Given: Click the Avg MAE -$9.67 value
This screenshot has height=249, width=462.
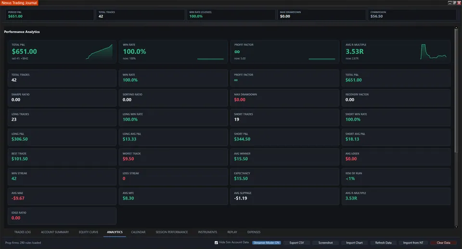Looking at the screenshot, I should 18,198.
